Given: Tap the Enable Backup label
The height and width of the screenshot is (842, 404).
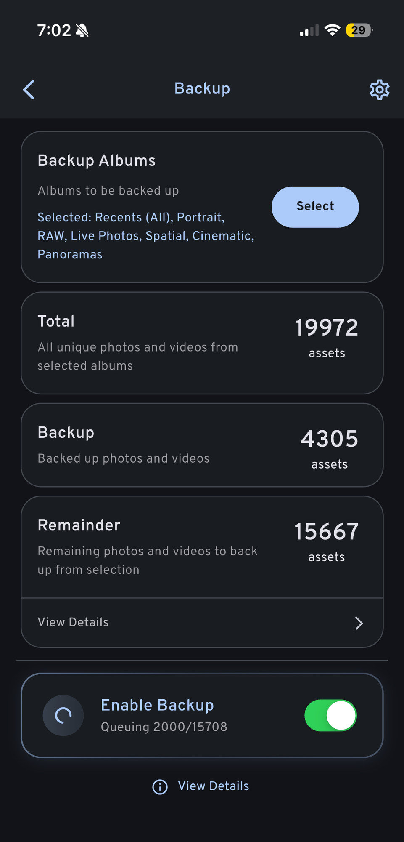Looking at the screenshot, I should tap(157, 705).
